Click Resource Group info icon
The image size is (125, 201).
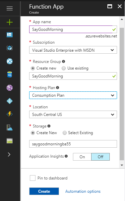(x=63, y=61)
